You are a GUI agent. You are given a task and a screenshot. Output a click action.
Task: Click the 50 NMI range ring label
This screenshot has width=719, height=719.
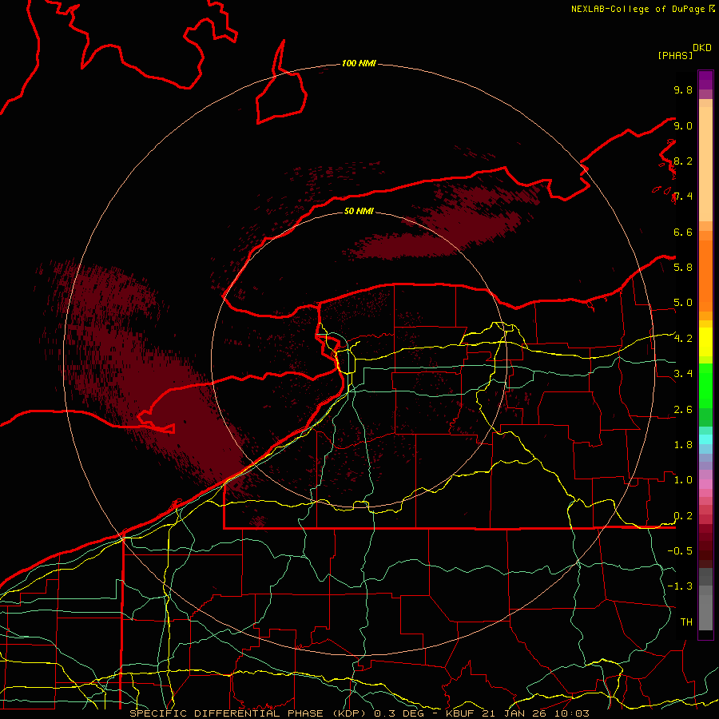(x=359, y=211)
